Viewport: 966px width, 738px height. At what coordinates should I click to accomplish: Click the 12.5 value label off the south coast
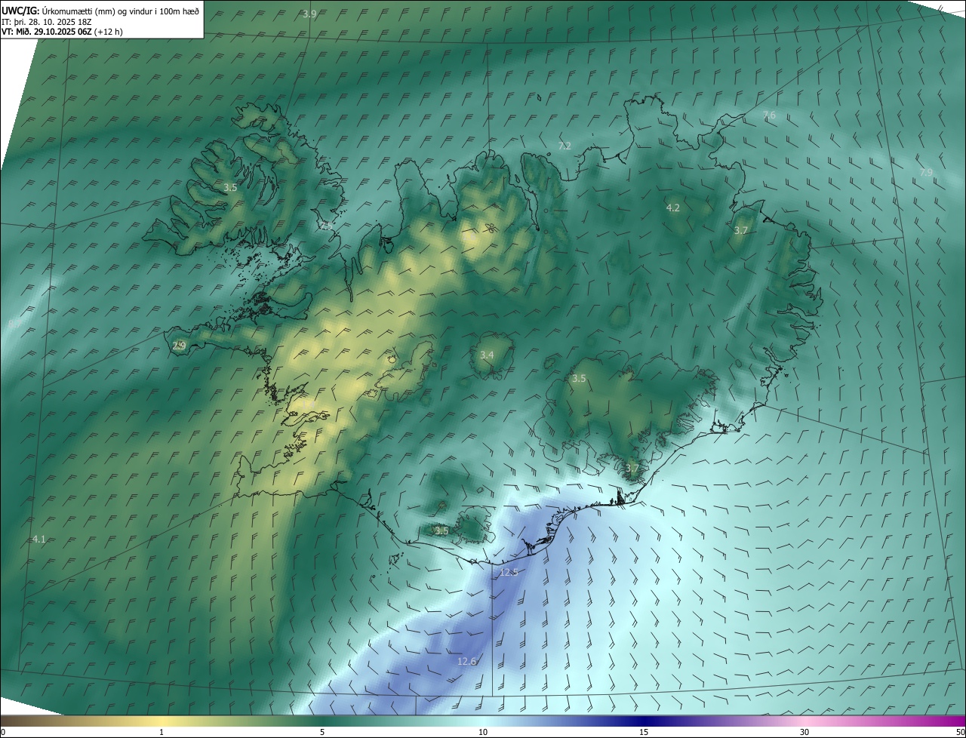(509, 572)
